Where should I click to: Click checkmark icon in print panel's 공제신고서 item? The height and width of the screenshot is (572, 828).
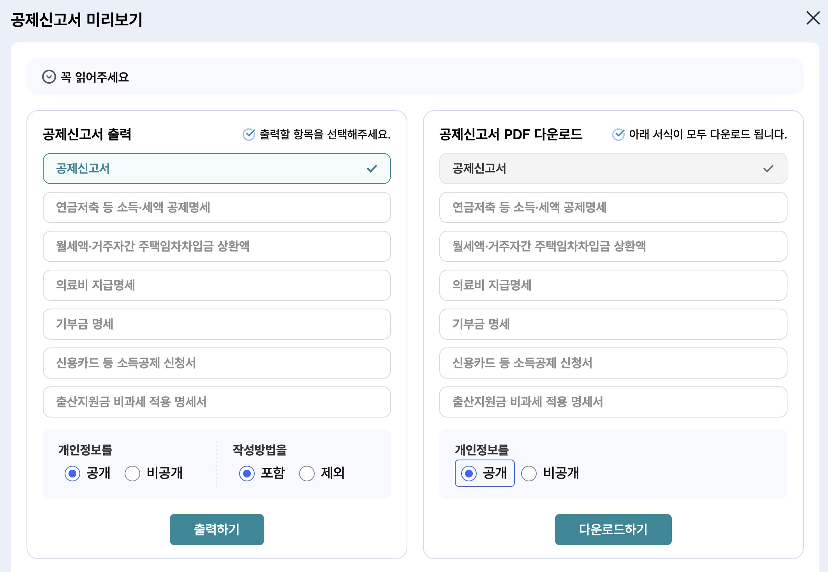click(372, 168)
